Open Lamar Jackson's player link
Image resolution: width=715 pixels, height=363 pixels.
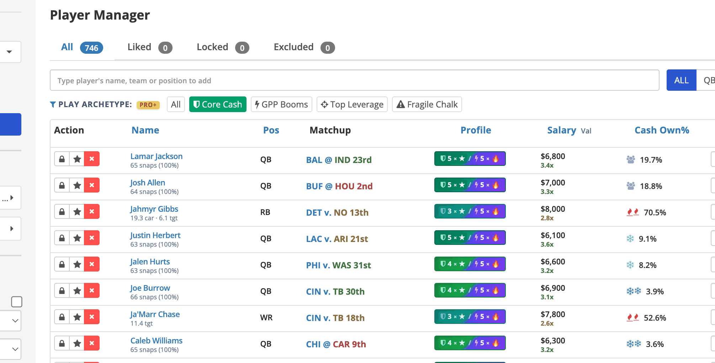[156, 156]
